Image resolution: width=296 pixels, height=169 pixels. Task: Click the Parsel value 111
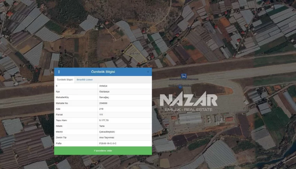click(101, 115)
